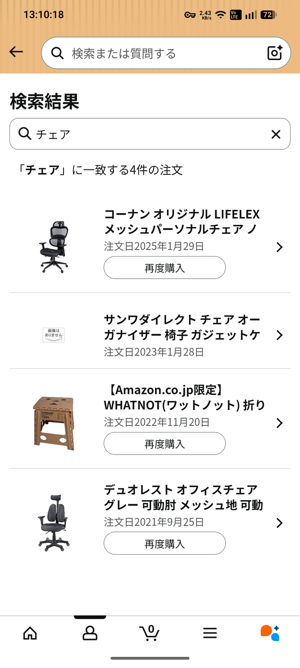
Task: Tap the back arrow icon
Action: tap(16, 52)
